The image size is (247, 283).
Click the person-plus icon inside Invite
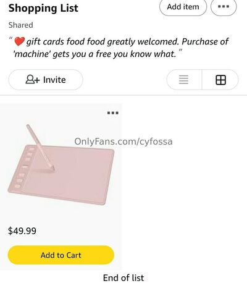[33, 80]
